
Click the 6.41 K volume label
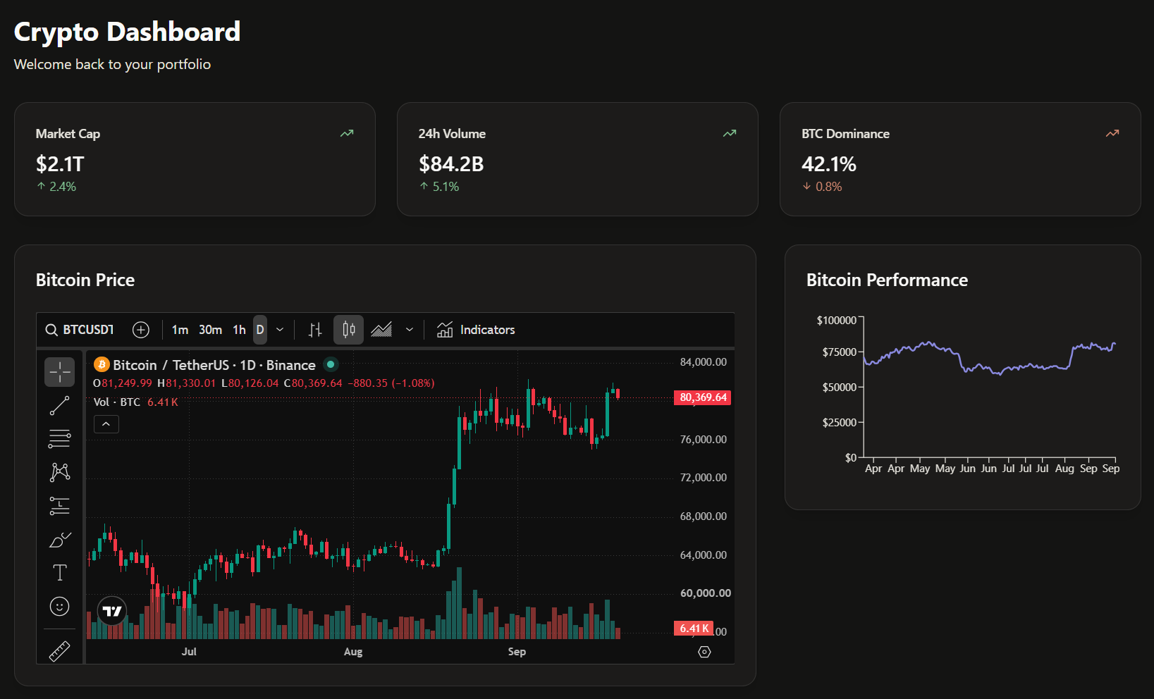(x=694, y=629)
